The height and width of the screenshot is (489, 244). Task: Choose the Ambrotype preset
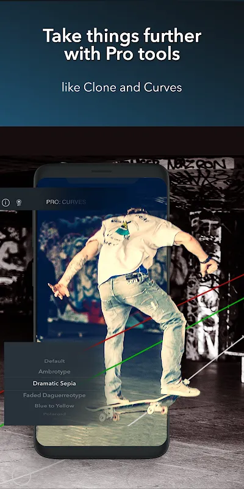pos(54,372)
